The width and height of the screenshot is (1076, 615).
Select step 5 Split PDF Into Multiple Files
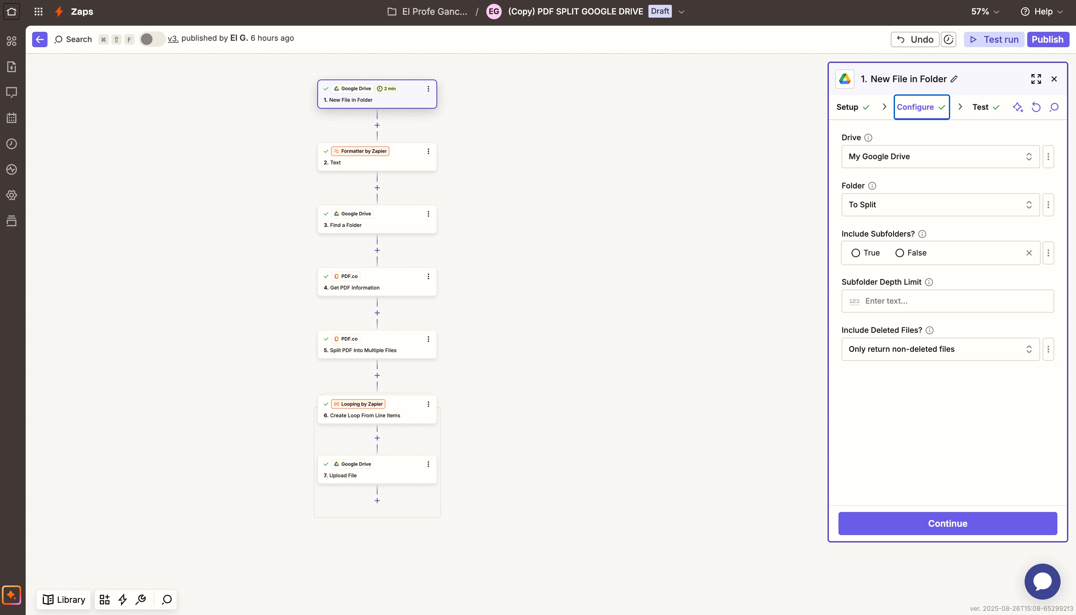pyautogui.click(x=377, y=344)
